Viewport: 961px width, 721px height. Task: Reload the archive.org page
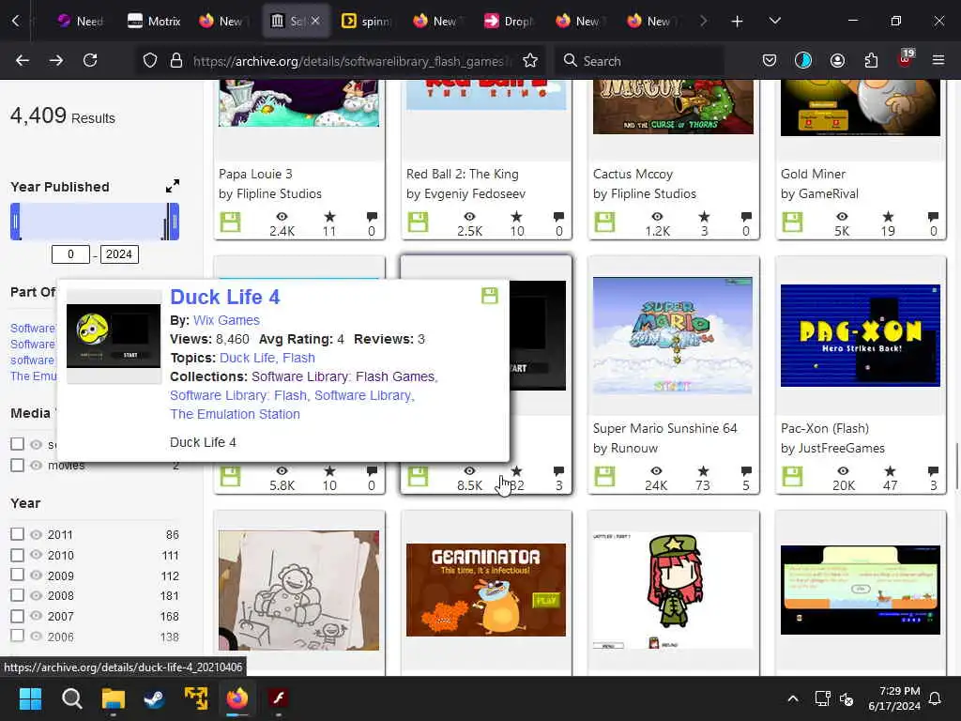90,60
